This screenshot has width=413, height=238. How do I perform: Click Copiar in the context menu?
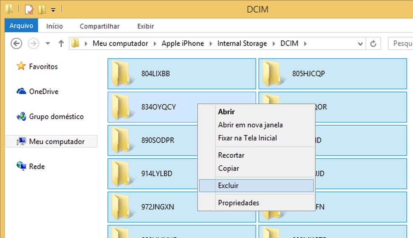point(228,168)
